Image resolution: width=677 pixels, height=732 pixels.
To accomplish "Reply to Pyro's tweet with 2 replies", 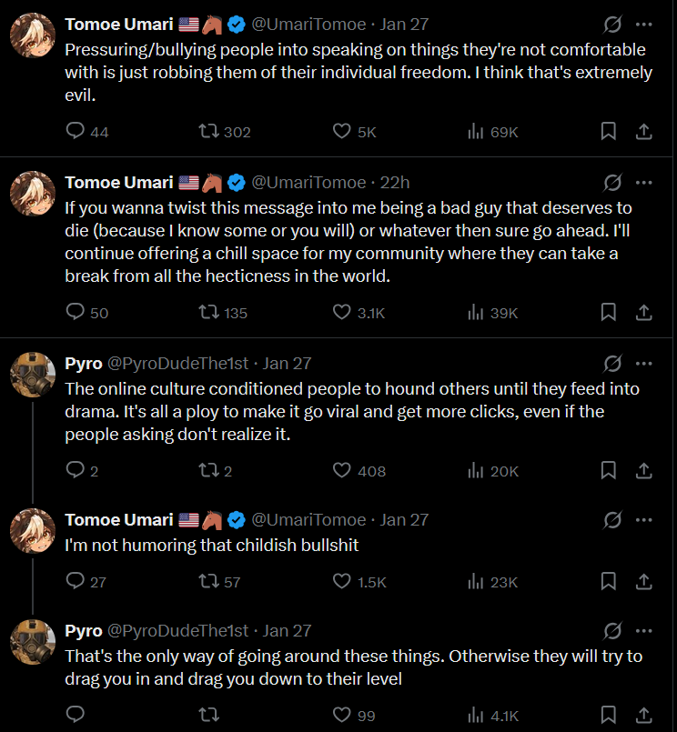I will [76, 470].
